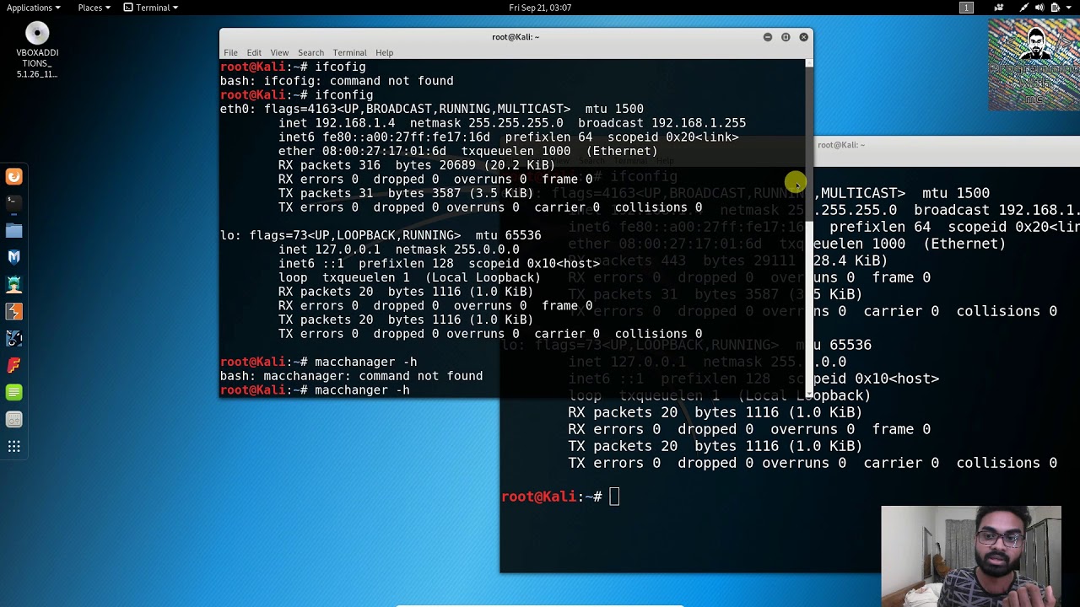
Task: Click the screen recorder camera tray icon
Action: click(999, 8)
